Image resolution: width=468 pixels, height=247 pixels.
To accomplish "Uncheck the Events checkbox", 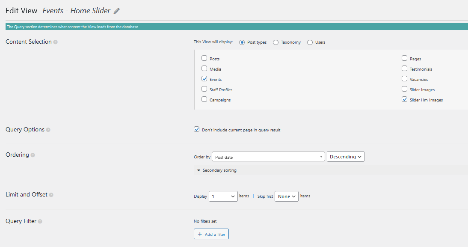I will [x=204, y=78].
